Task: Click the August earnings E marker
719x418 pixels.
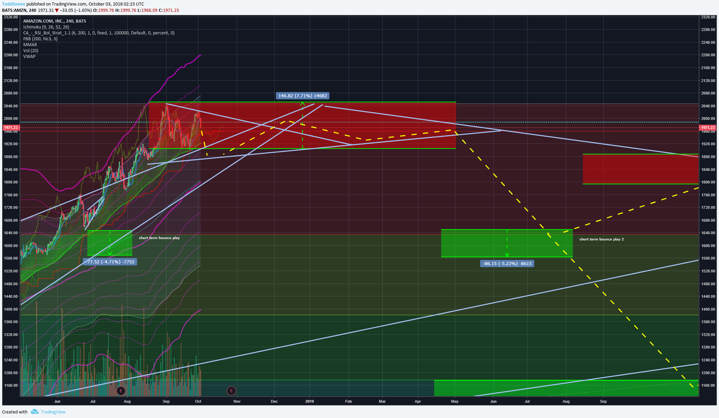Action: coord(121,391)
